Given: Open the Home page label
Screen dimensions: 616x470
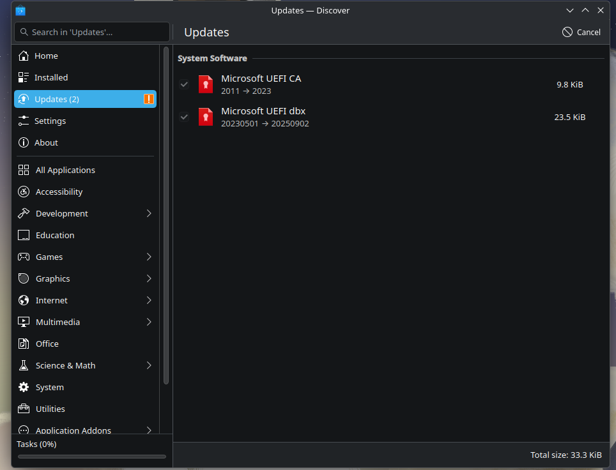Looking at the screenshot, I should coord(46,56).
